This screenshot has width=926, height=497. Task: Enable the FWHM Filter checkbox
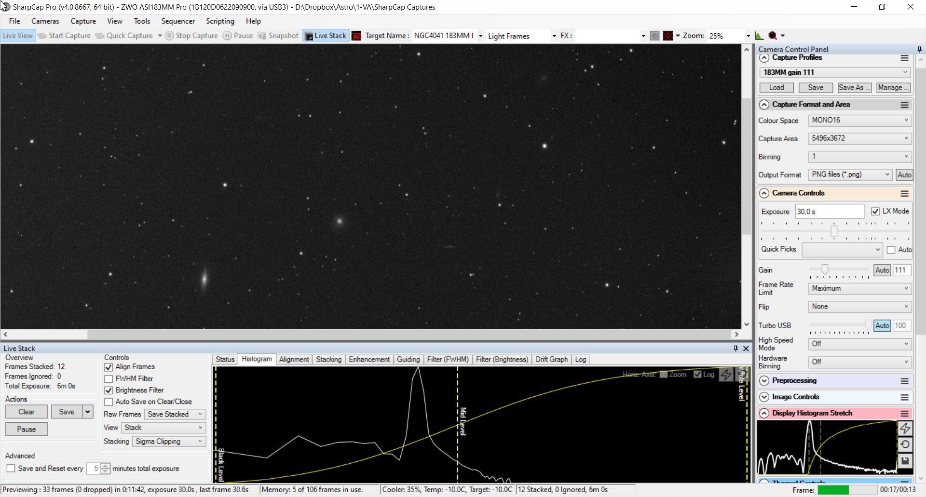[109, 379]
